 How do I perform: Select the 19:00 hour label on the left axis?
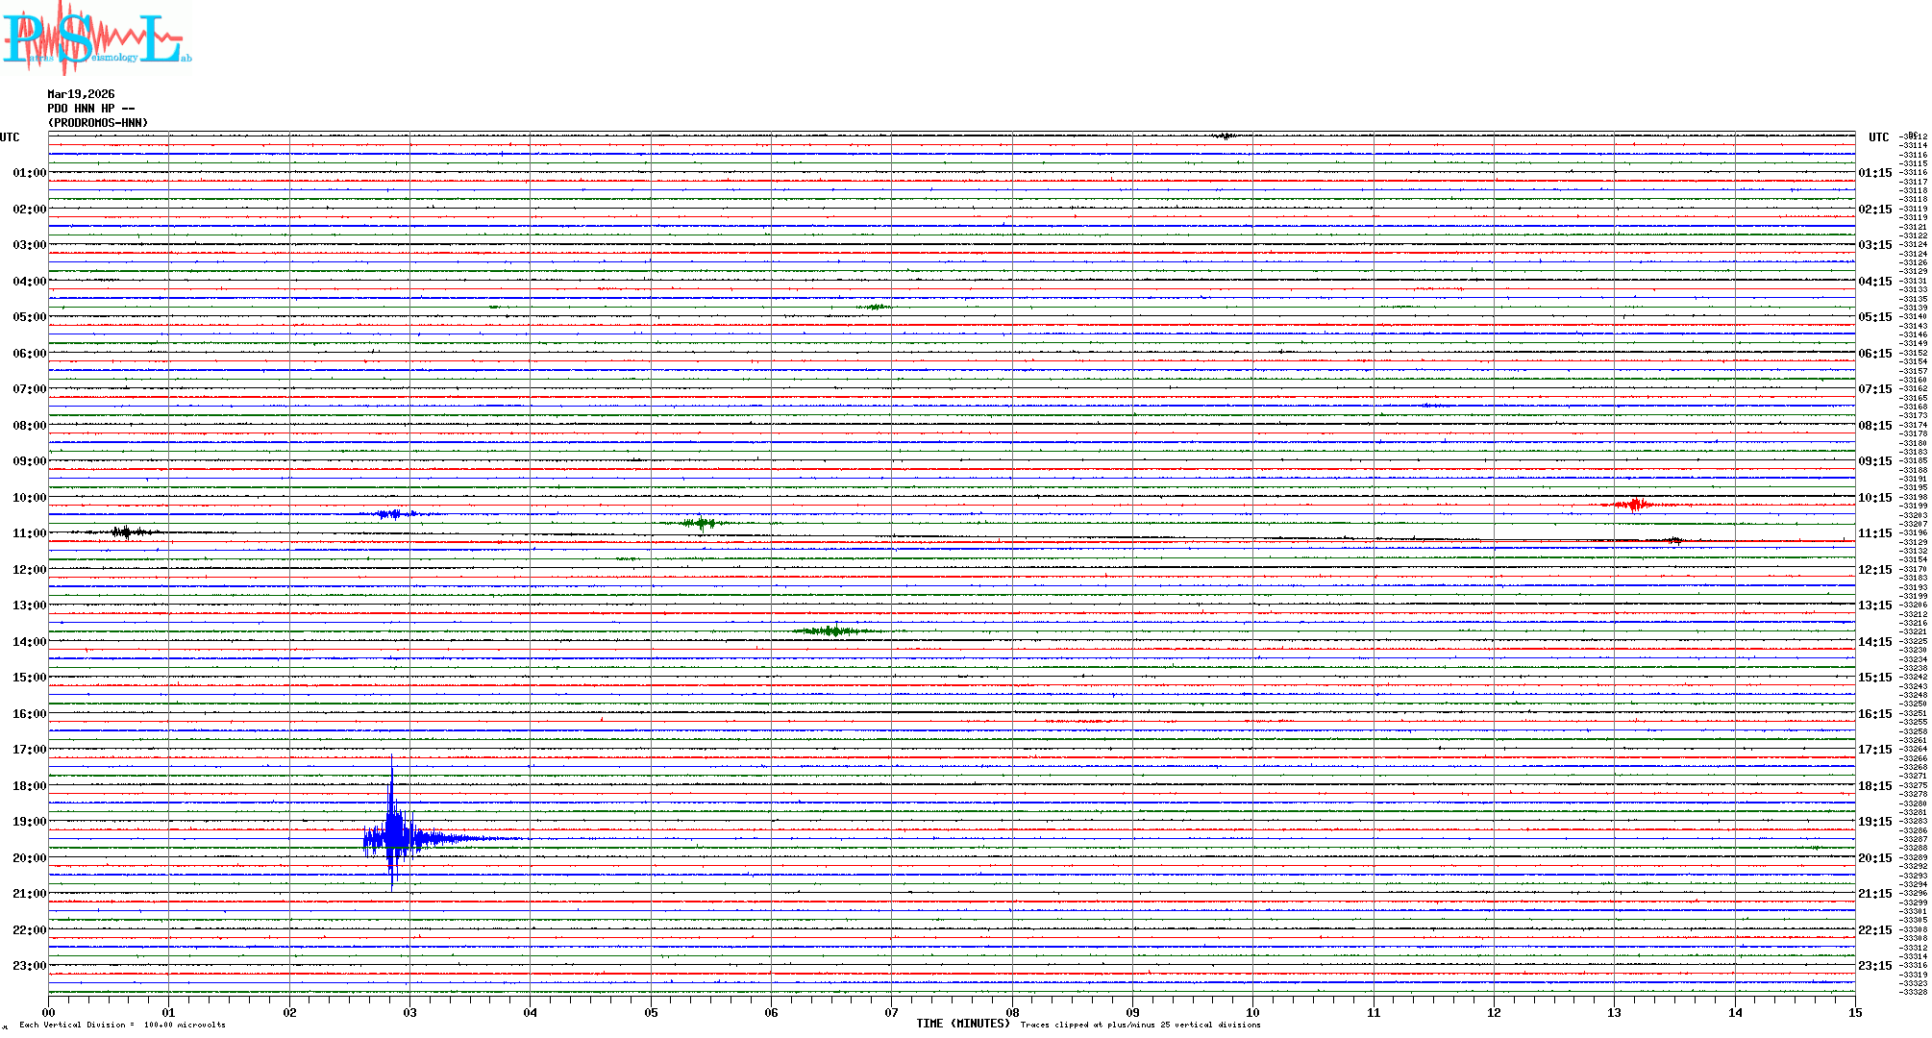29,822
